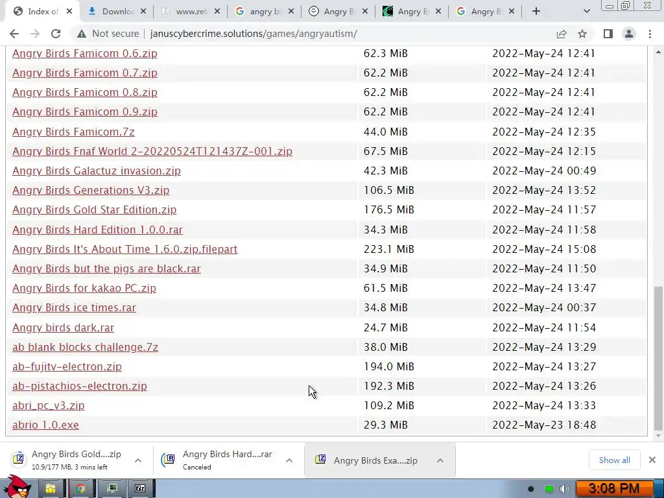The width and height of the screenshot is (664, 498).
Task: Open a new tab with the plus button
Action: click(536, 12)
